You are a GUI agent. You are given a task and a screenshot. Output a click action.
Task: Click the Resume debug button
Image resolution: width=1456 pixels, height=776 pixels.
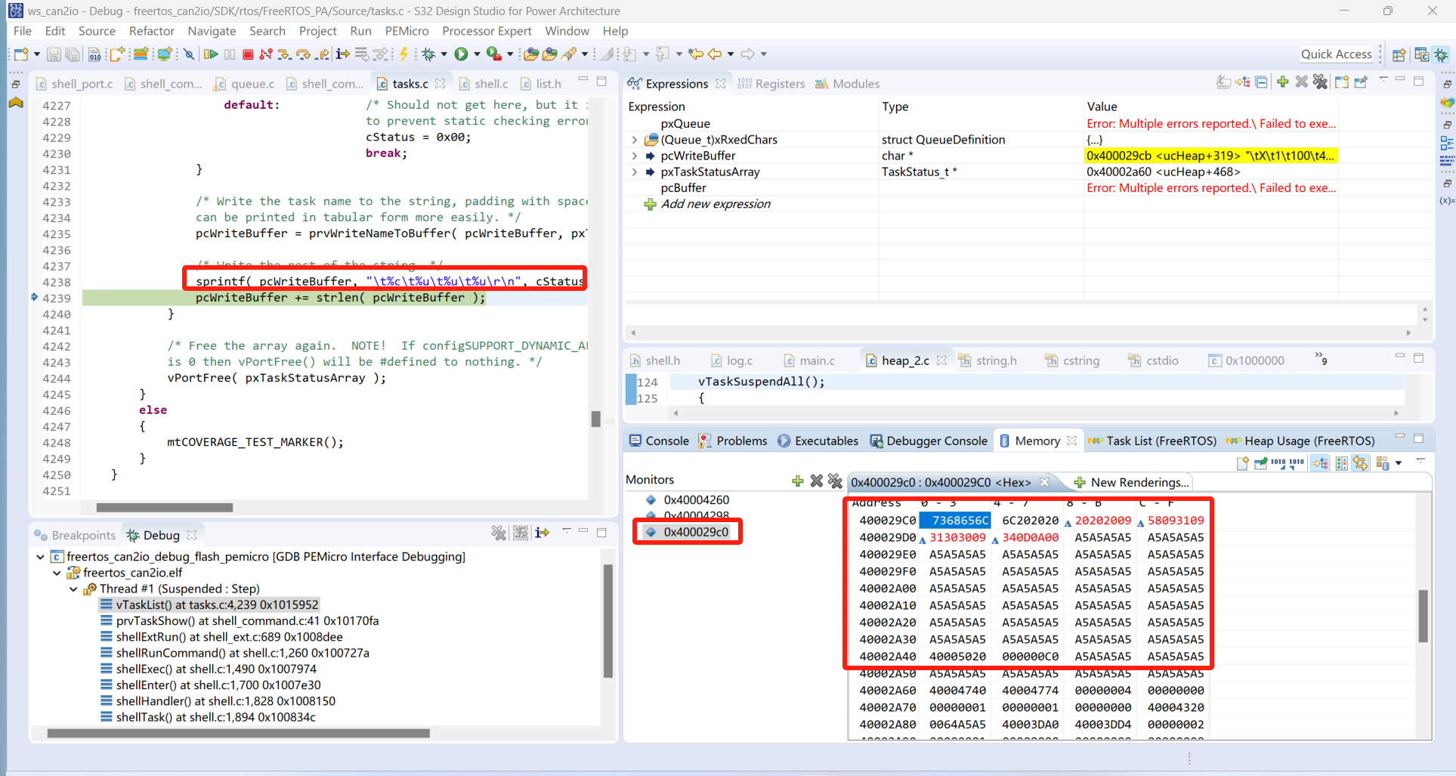(x=211, y=54)
